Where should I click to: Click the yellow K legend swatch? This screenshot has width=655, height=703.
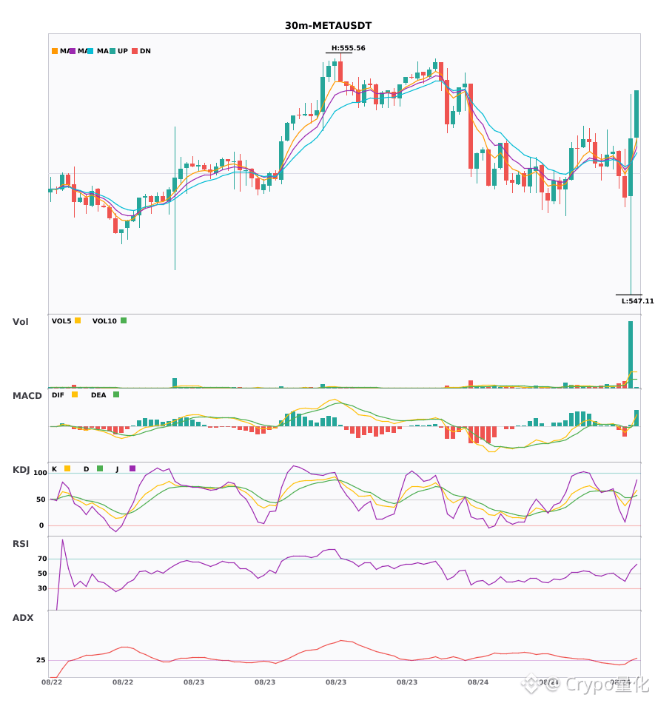[67, 468]
